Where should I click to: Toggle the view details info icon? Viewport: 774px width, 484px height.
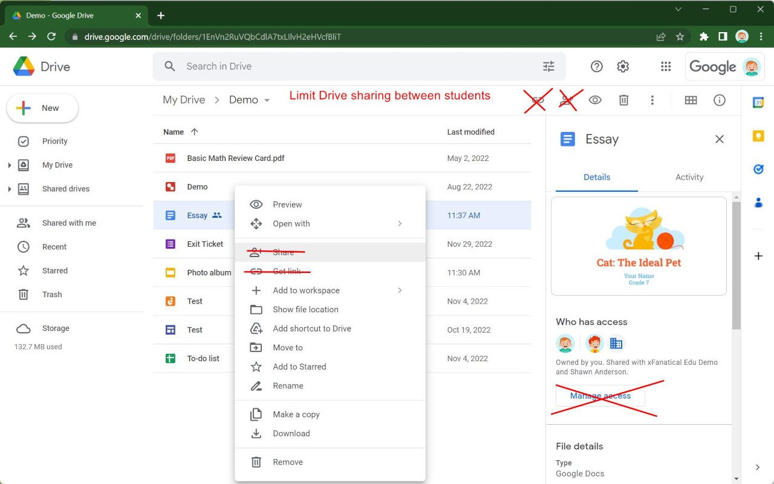tap(719, 100)
